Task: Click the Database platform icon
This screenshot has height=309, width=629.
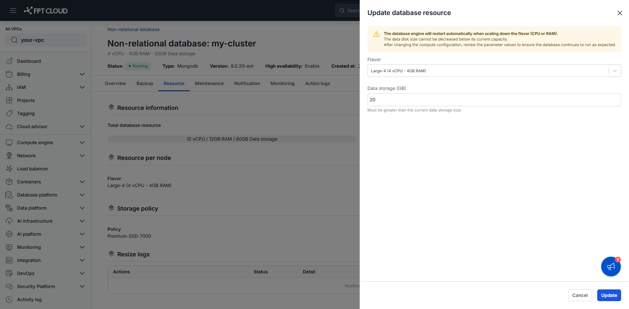Action: click(x=9, y=195)
